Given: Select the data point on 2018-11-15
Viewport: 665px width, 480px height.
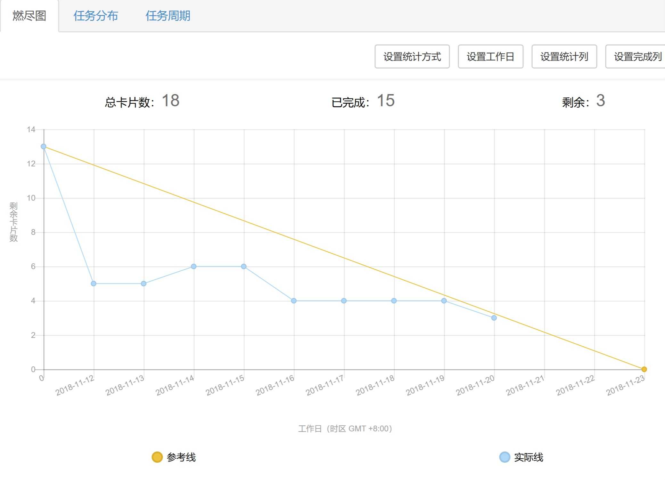Looking at the screenshot, I should tap(244, 266).
